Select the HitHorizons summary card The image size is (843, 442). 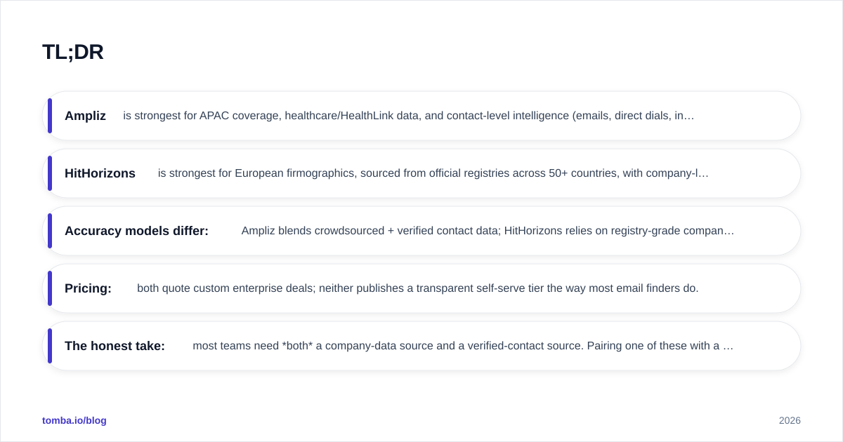[421, 173]
